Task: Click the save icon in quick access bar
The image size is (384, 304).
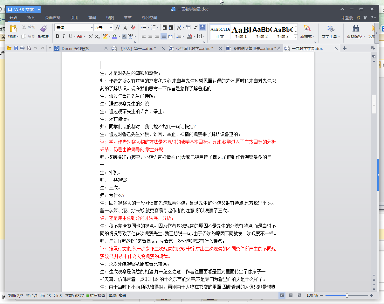Action: 16,48
